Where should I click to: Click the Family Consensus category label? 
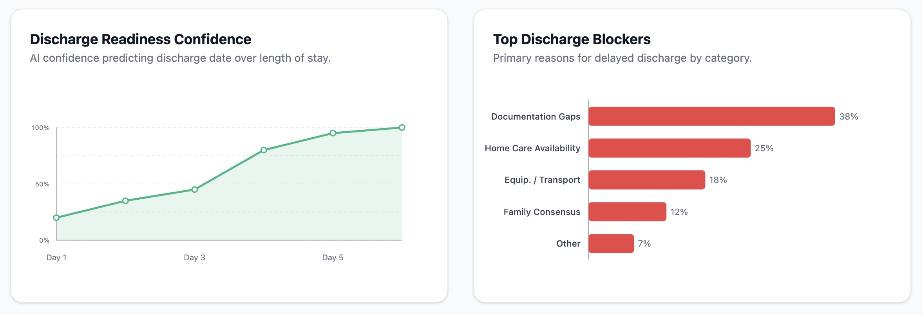click(542, 212)
